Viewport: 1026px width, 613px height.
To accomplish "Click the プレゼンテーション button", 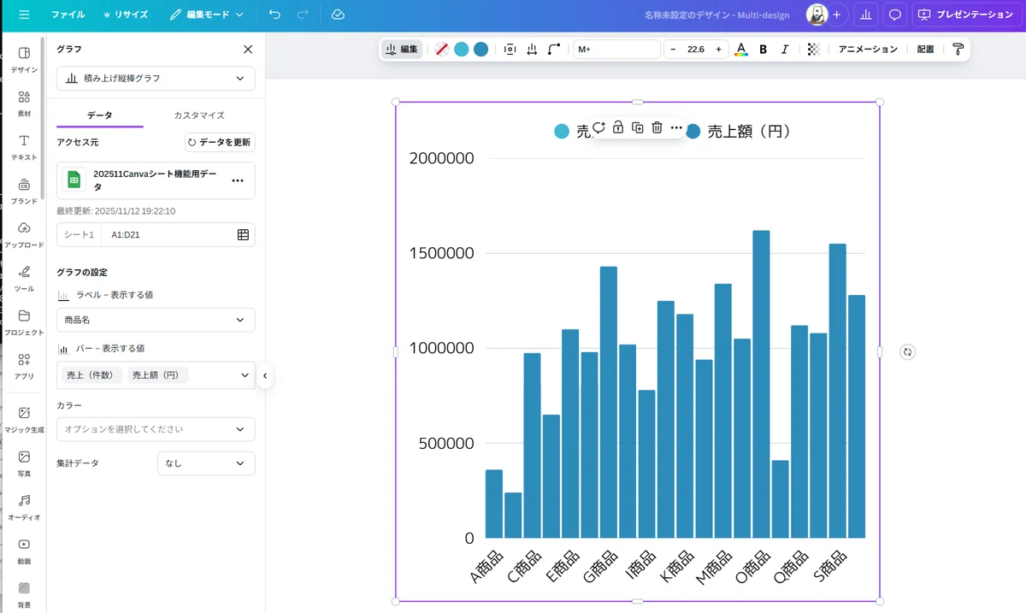I will coord(965,15).
